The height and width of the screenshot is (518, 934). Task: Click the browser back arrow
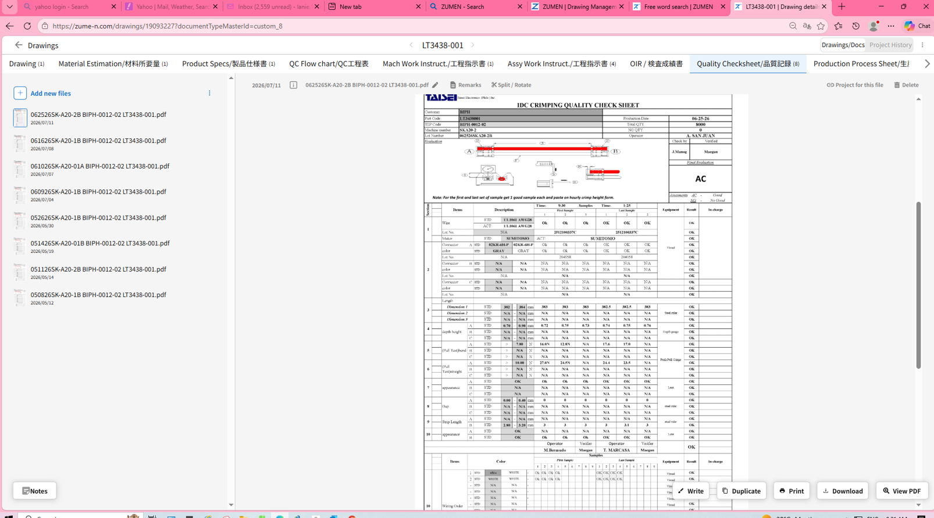coord(10,26)
